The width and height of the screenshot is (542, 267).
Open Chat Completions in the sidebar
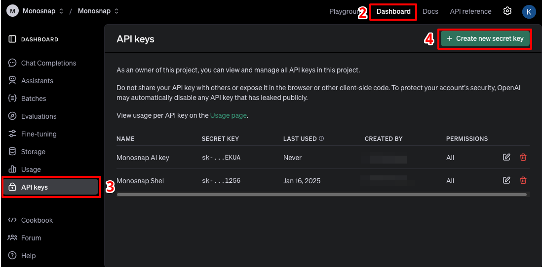(x=48, y=63)
